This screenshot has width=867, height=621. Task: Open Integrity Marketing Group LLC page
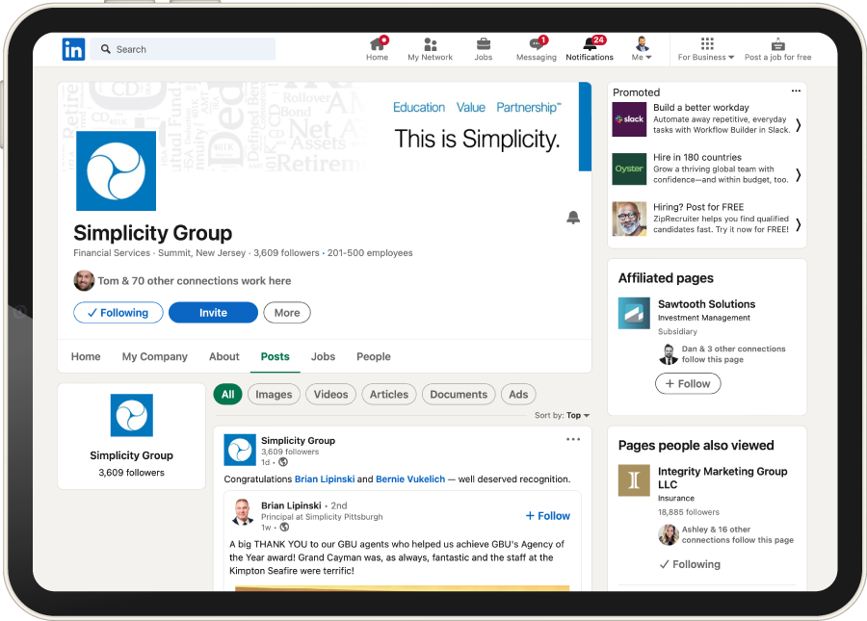coord(722,478)
